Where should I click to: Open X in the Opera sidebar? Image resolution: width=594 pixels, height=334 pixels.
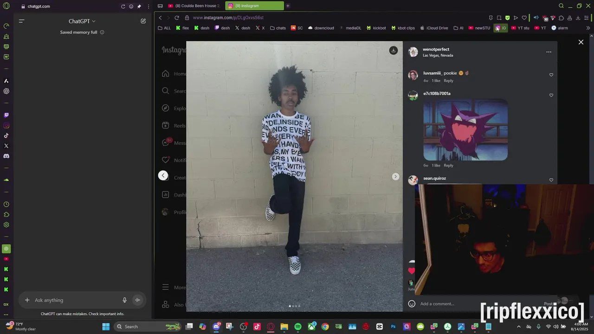pos(6,146)
